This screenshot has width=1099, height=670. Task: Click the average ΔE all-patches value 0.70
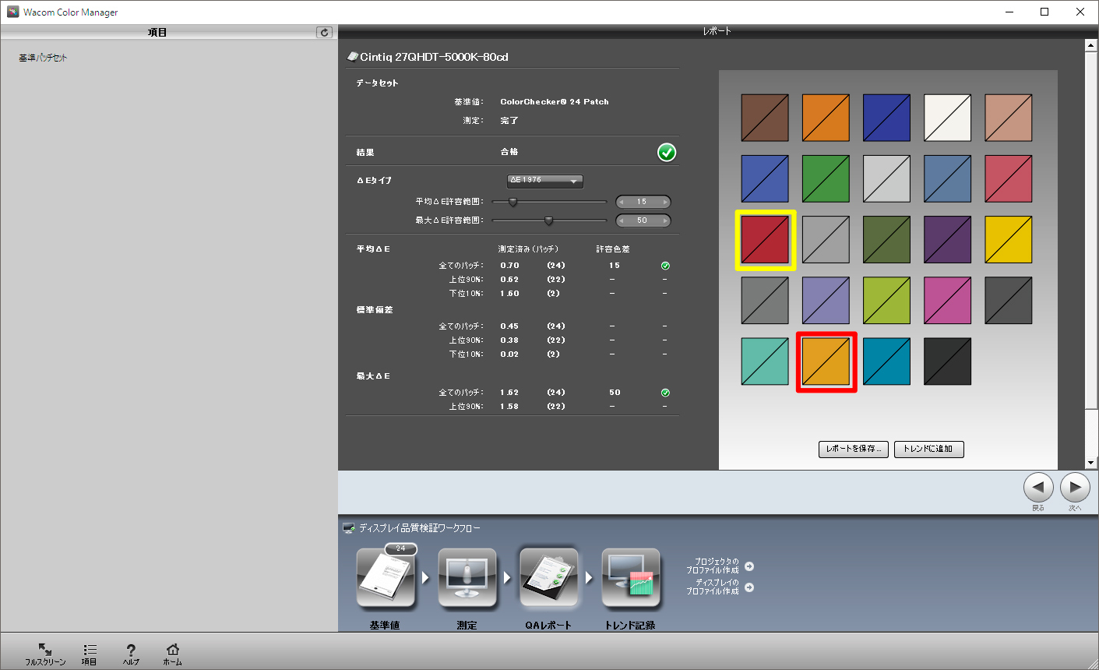[x=509, y=266]
